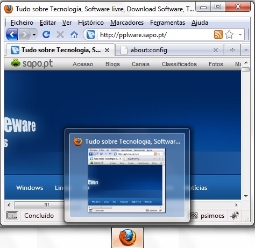Close the Tudo sobre Tecnologia tab
This screenshot has width=255, height=248.
[x=107, y=50]
